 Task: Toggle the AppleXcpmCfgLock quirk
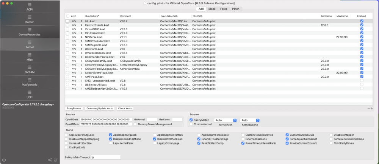110,135
